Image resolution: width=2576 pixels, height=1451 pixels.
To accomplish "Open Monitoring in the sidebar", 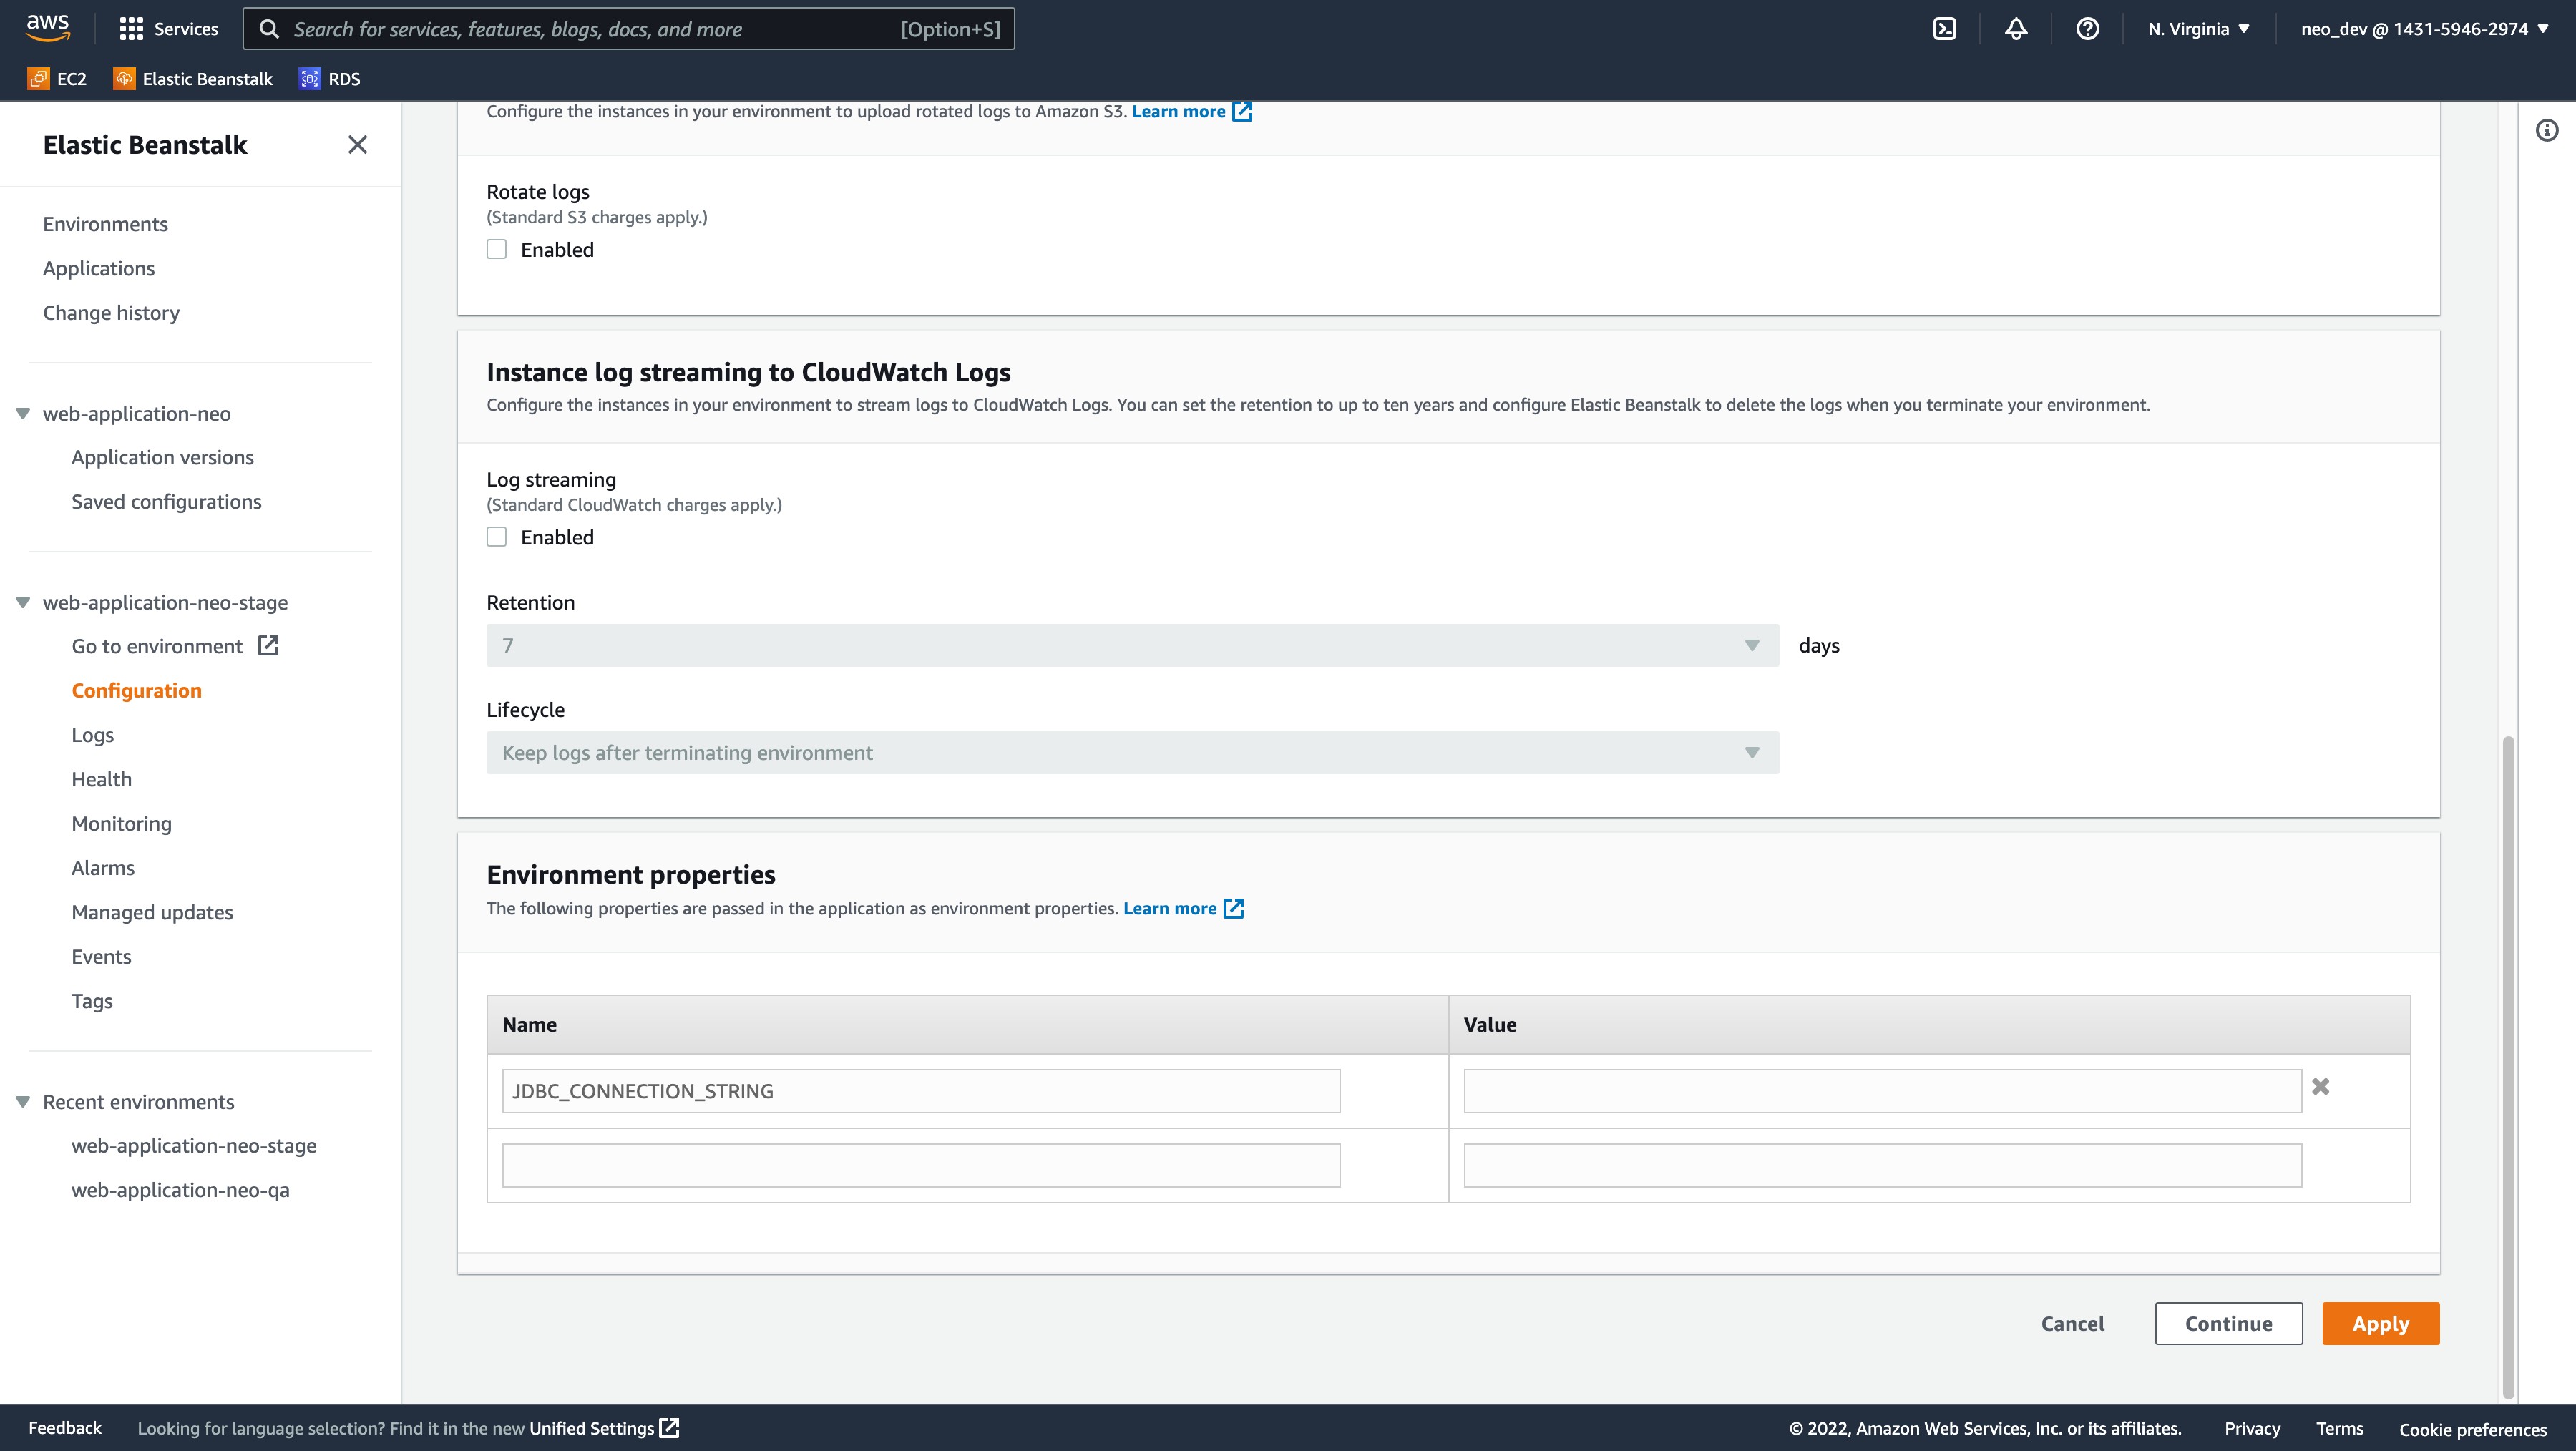I will pyautogui.click(x=122, y=824).
